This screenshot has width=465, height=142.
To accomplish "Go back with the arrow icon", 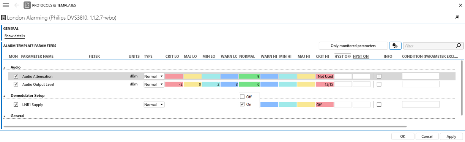I will 17,5.
